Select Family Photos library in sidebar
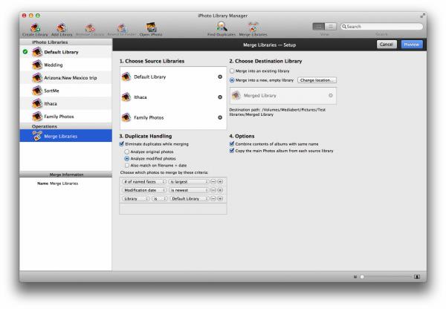This screenshot has width=446, height=309. 65,117
